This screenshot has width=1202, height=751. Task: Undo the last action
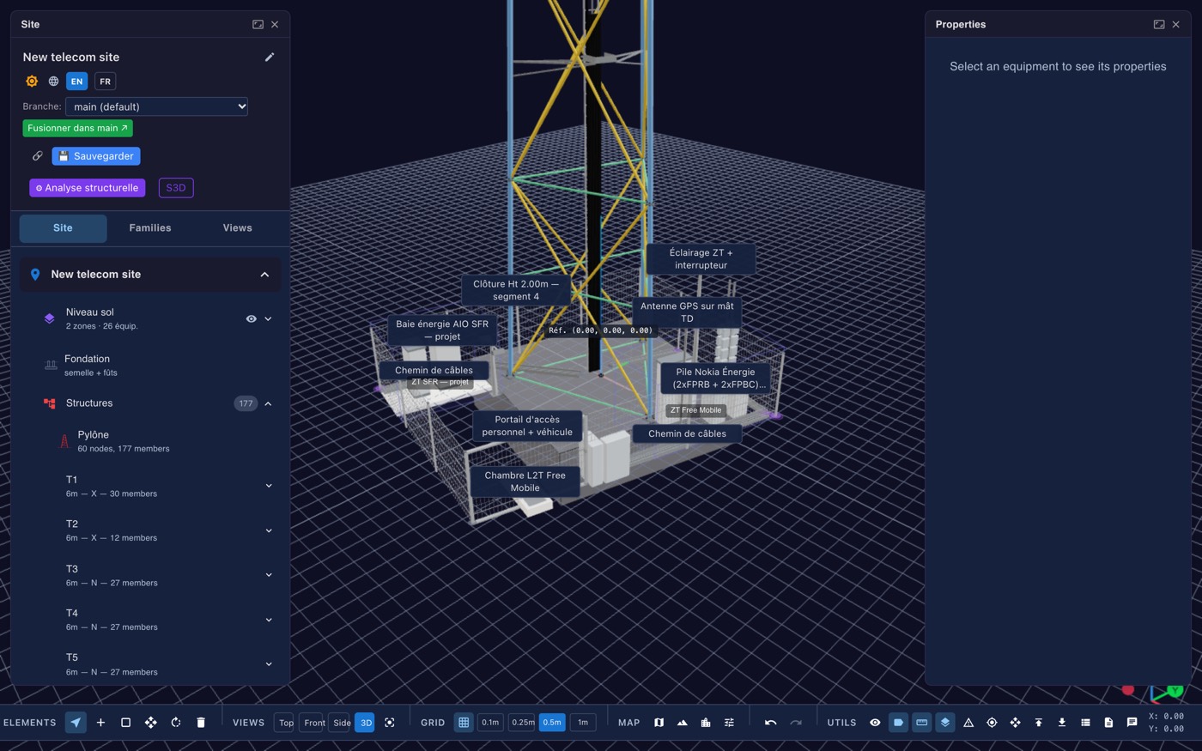pyautogui.click(x=770, y=723)
